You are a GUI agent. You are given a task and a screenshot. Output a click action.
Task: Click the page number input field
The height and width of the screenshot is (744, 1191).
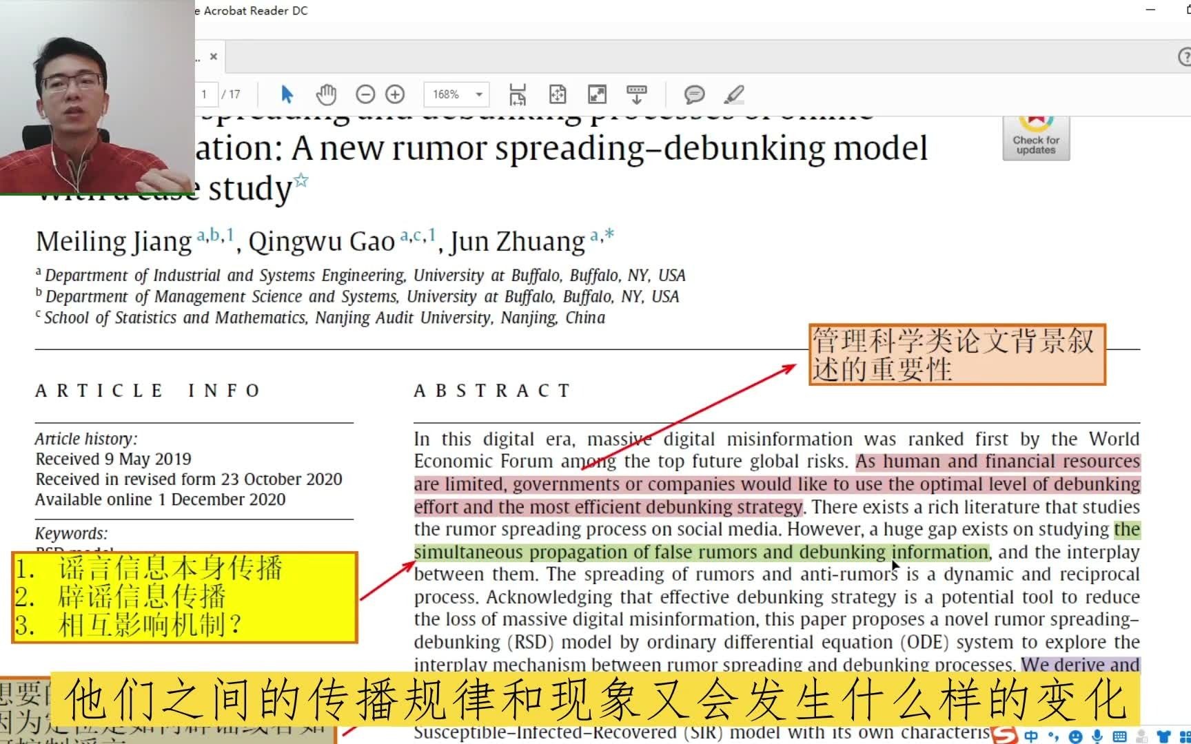[206, 94]
